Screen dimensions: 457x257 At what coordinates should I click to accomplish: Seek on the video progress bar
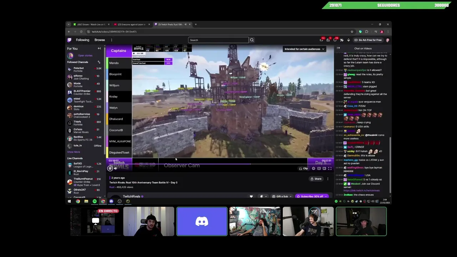[x=220, y=164]
